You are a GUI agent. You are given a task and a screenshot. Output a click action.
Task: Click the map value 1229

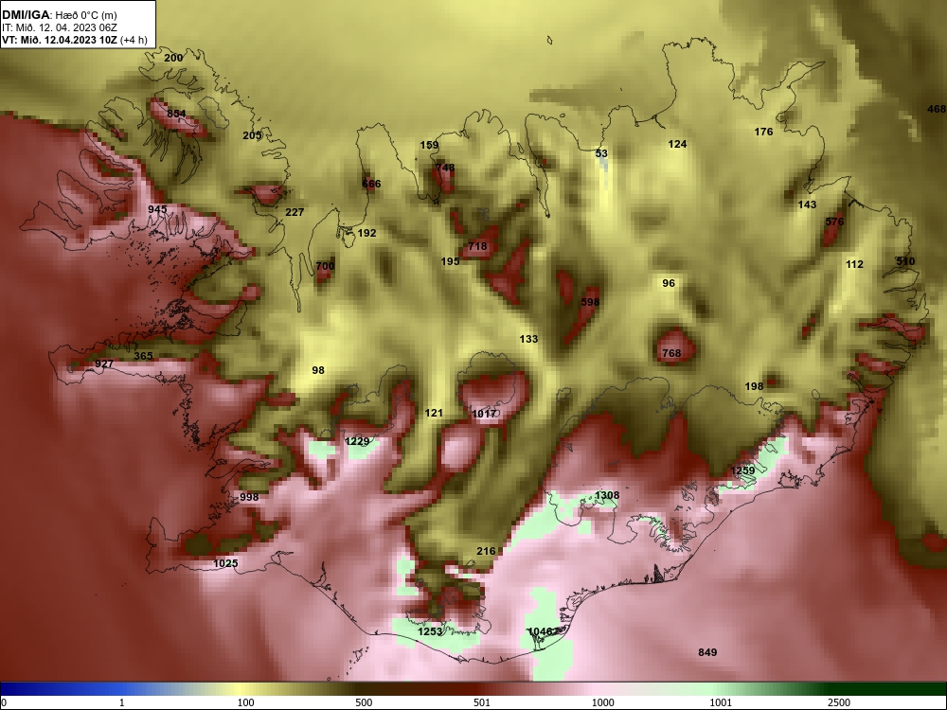pyautogui.click(x=357, y=441)
